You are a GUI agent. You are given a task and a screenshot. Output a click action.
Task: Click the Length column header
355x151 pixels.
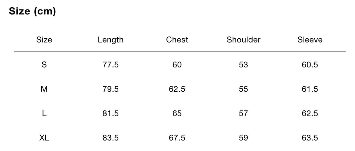(x=110, y=40)
